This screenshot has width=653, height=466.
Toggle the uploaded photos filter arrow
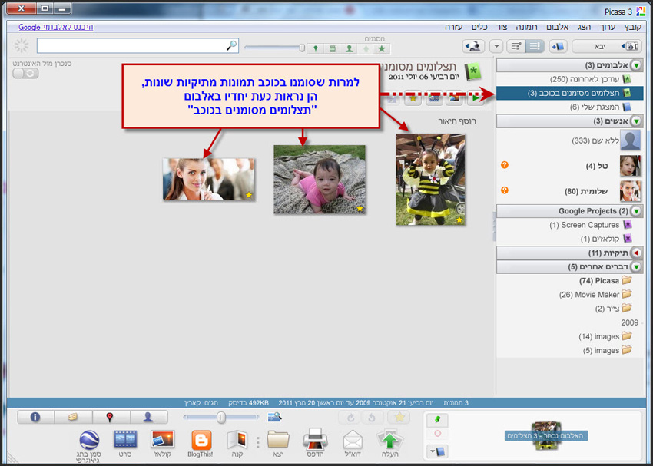tap(365, 48)
